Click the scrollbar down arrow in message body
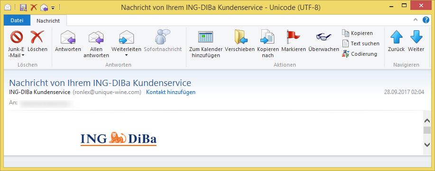Screen dimensions: 435x171 (x=427, y=145)
